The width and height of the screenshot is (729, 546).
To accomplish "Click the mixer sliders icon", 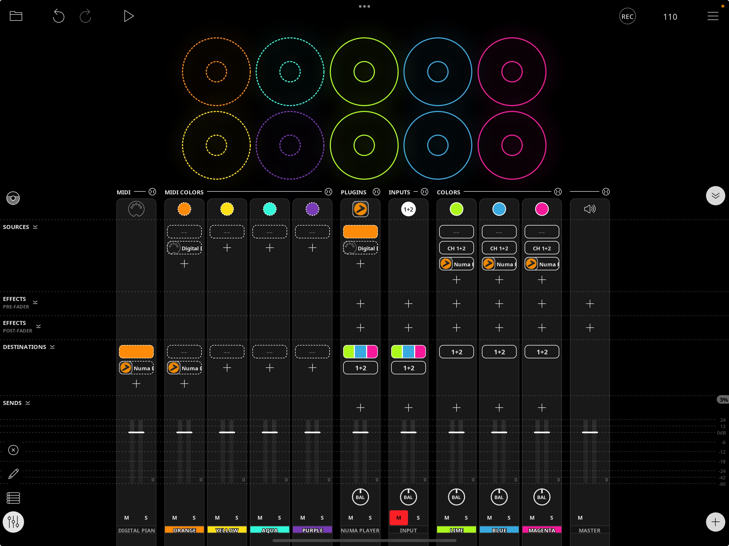I will pyautogui.click(x=13, y=522).
